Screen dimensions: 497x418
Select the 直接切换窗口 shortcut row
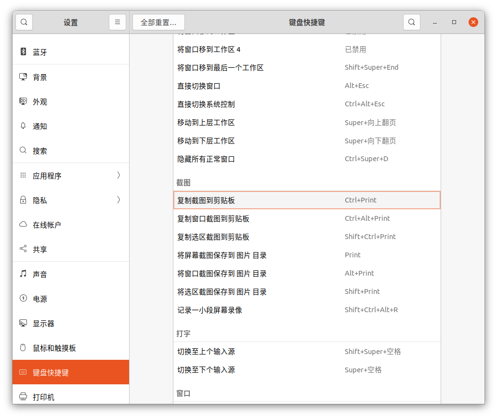(x=307, y=86)
